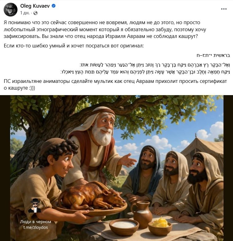233x241 pixels.
Task: Click the "Люди в черном" caption text
Action: click(x=36, y=222)
